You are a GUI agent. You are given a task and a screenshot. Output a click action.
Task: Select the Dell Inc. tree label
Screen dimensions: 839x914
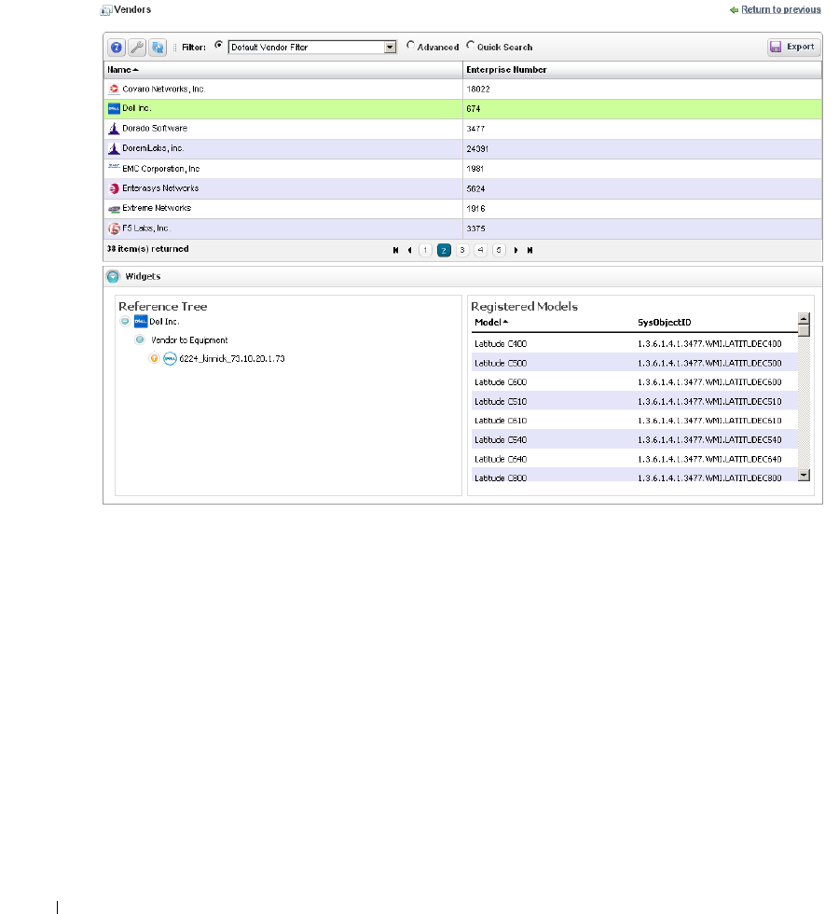click(164, 321)
